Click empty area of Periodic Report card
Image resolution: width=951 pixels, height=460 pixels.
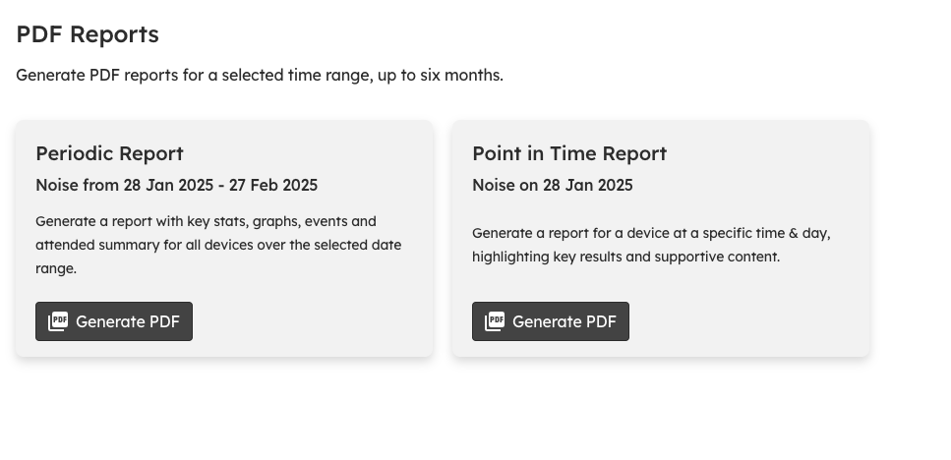click(316, 321)
